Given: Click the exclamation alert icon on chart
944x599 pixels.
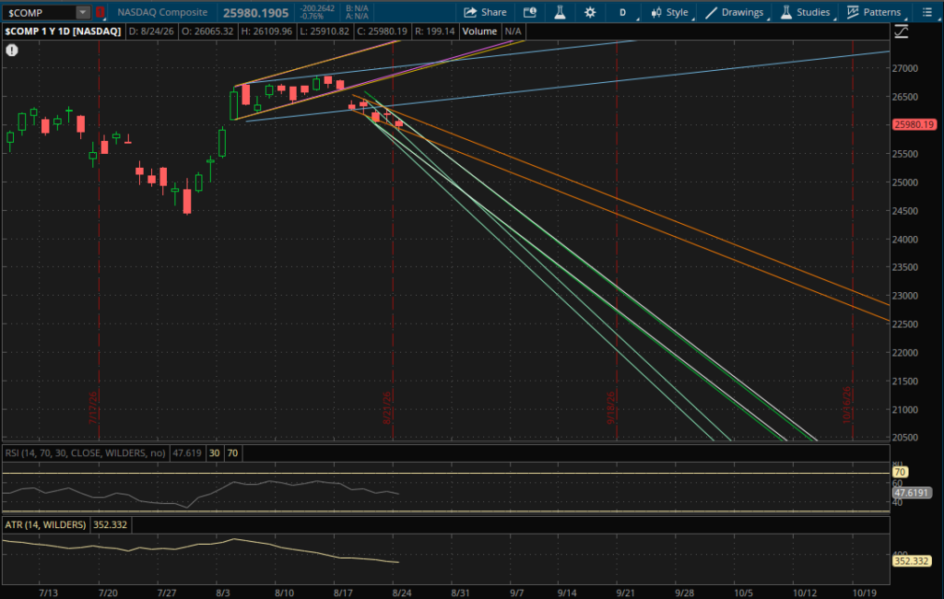Looking at the screenshot, I should [x=12, y=51].
